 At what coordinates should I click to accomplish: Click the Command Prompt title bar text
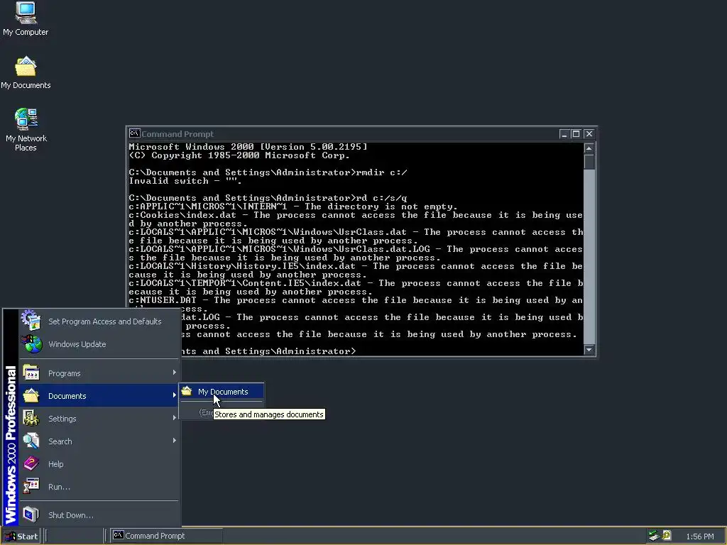coord(177,134)
